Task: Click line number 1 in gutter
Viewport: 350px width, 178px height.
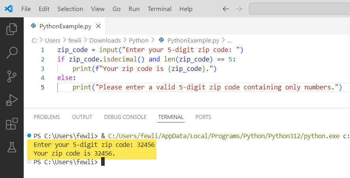Action: (x=43, y=50)
